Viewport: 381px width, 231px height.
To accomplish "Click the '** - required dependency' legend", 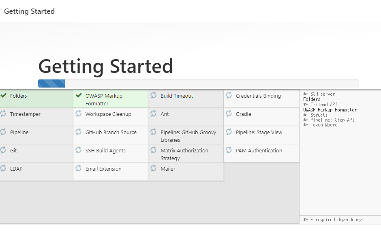I will 332,220.
